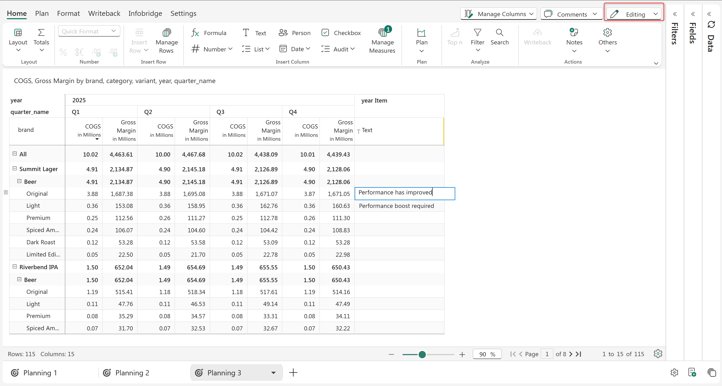Image resolution: width=722 pixels, height=386 pixels.
Task: Switch to the Planning 2 sheet tab
Action: click(132, 373)
